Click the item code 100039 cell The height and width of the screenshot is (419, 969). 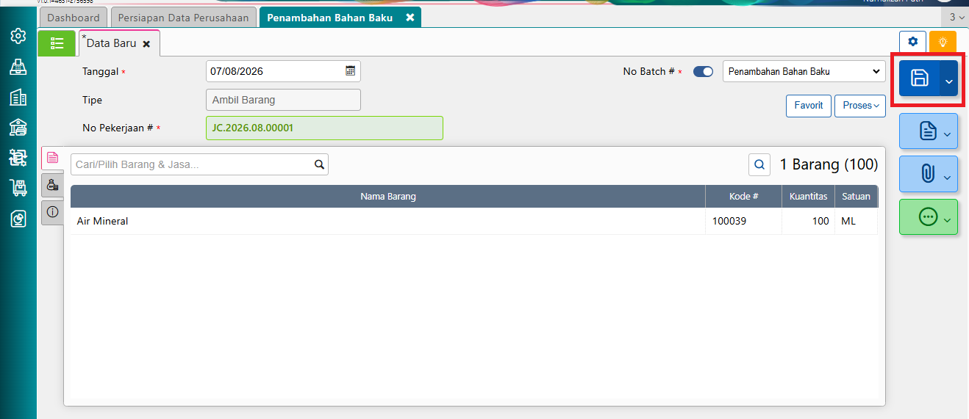[x=744, y=221]
